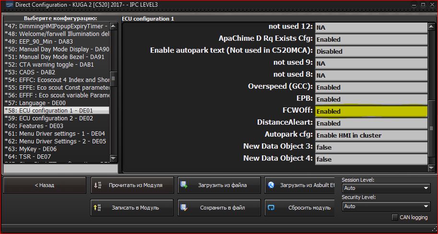Image resolution: width=438 pixels, height=234 pixels.
Task: Click the save-to-file icon
Action: 184,208
